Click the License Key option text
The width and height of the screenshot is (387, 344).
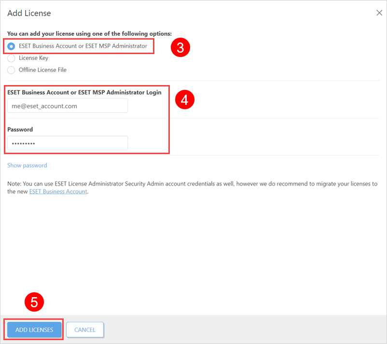coord(34,58)
